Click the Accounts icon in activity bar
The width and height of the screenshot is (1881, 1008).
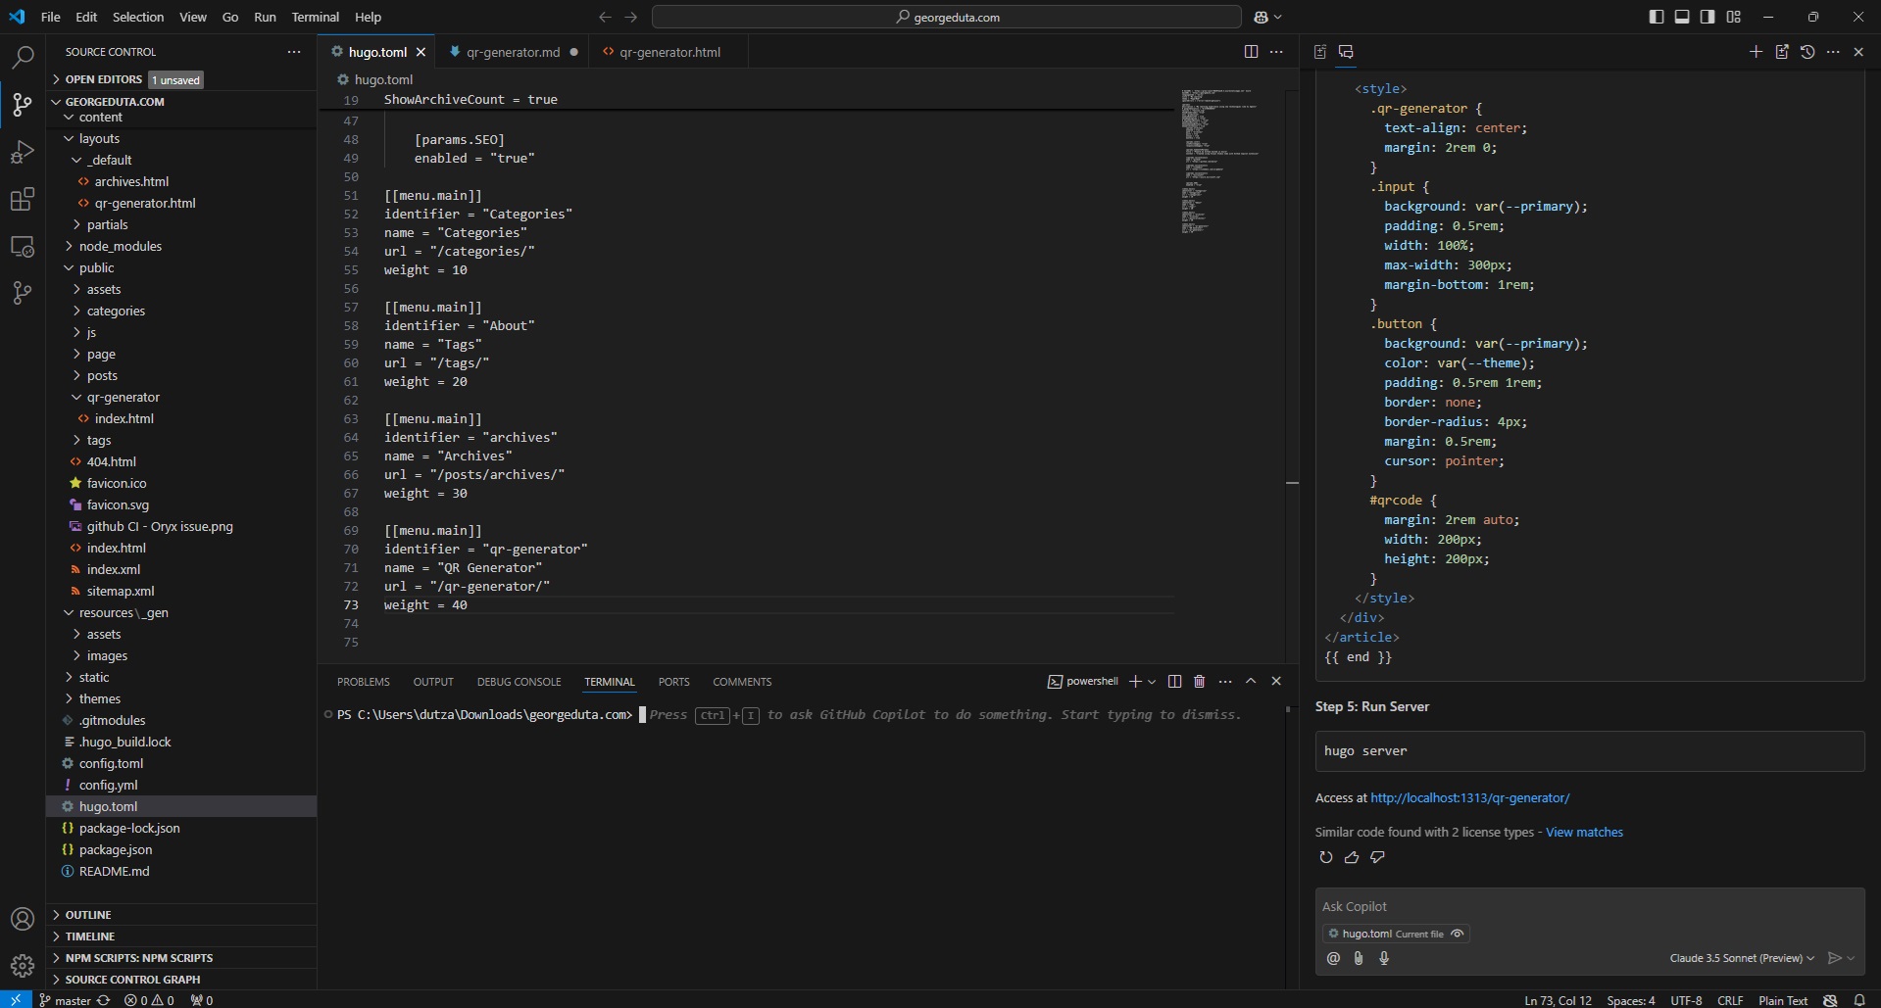click(23, 919)
